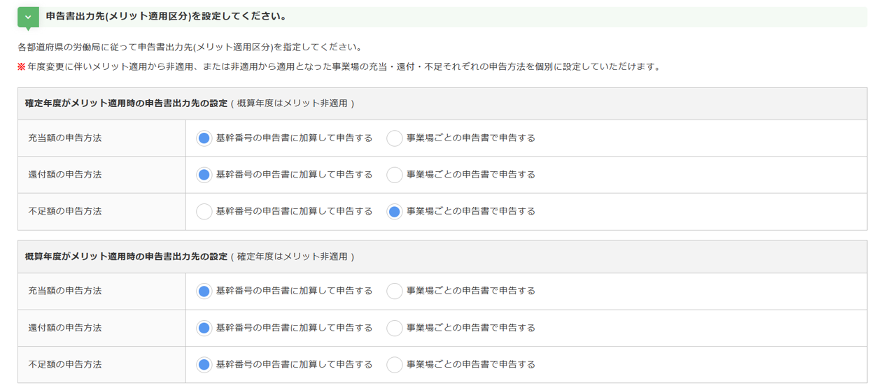Viewport: 886px width, 390px height.
Task: In 確定年度 section, set 不足額 to 事業場ごとの申告書
Action: point(395,211)
